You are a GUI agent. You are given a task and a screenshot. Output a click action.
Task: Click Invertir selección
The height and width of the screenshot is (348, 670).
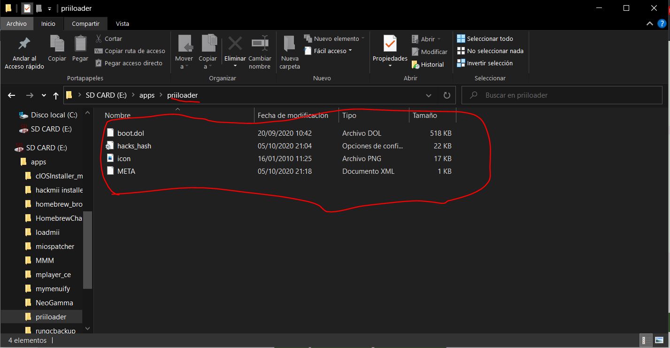489,63
